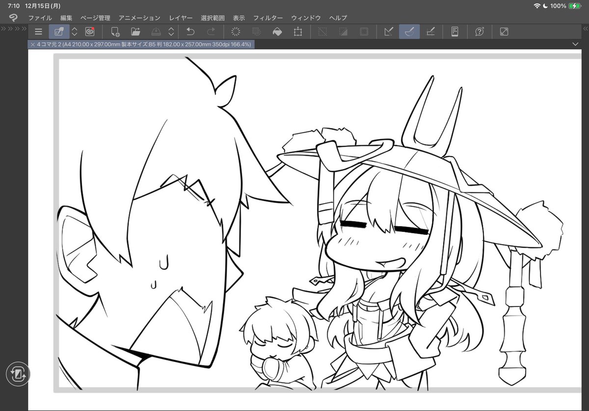Create a new canvas with the New icon
This screenshot has width=589, height=411.
pyautogui.click(x=115, y=32)
